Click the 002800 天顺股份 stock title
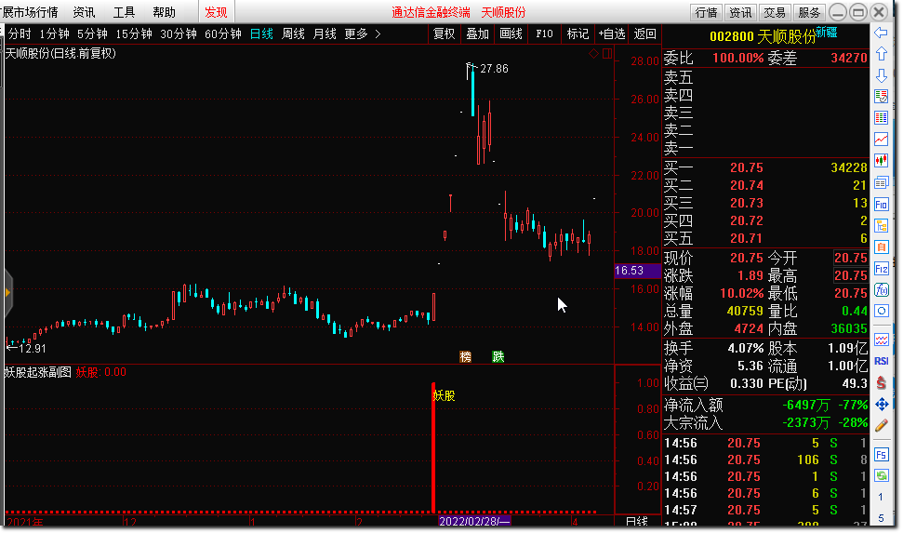 pyautogui.click(x=763, y=36)
